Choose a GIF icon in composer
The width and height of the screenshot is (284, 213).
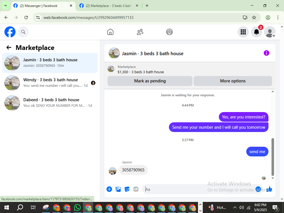[x=136, y=189]
